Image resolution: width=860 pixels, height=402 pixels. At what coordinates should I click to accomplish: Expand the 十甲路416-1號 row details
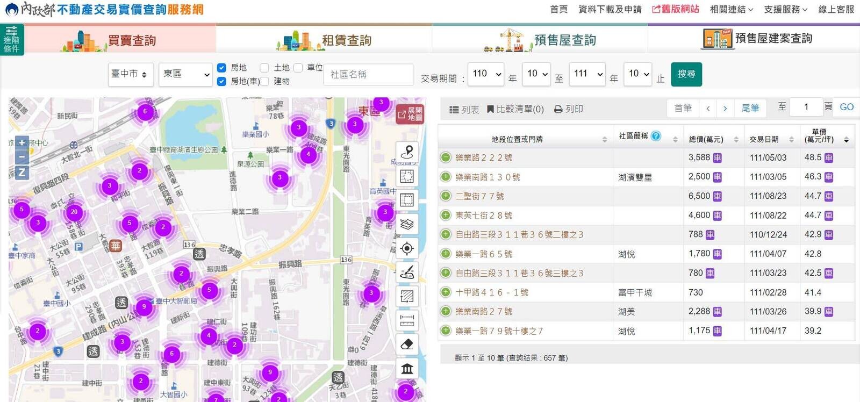click(x=446, y=292)
